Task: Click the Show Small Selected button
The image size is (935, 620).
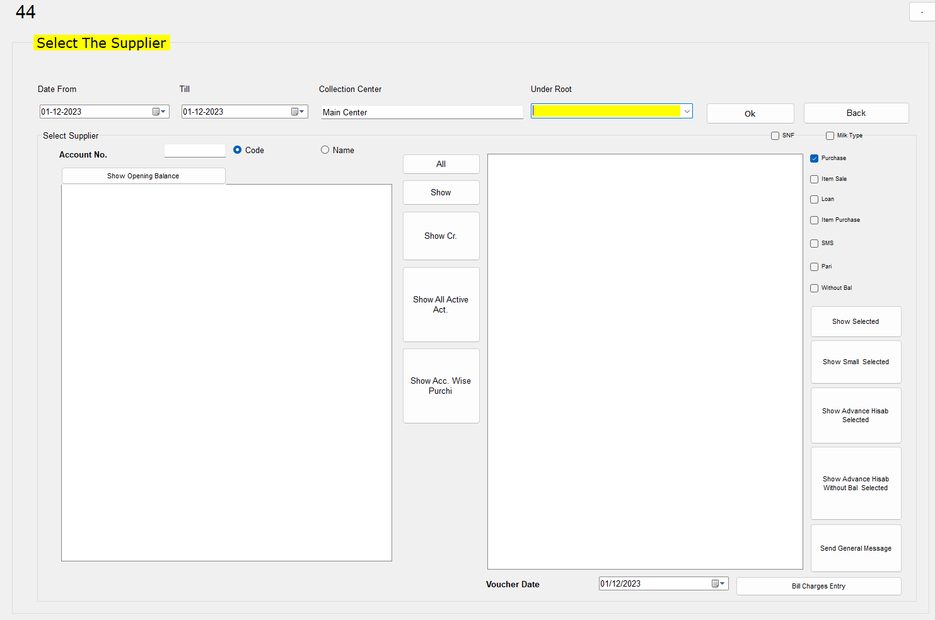Action: pyautogui.click(x=856, y=362)
